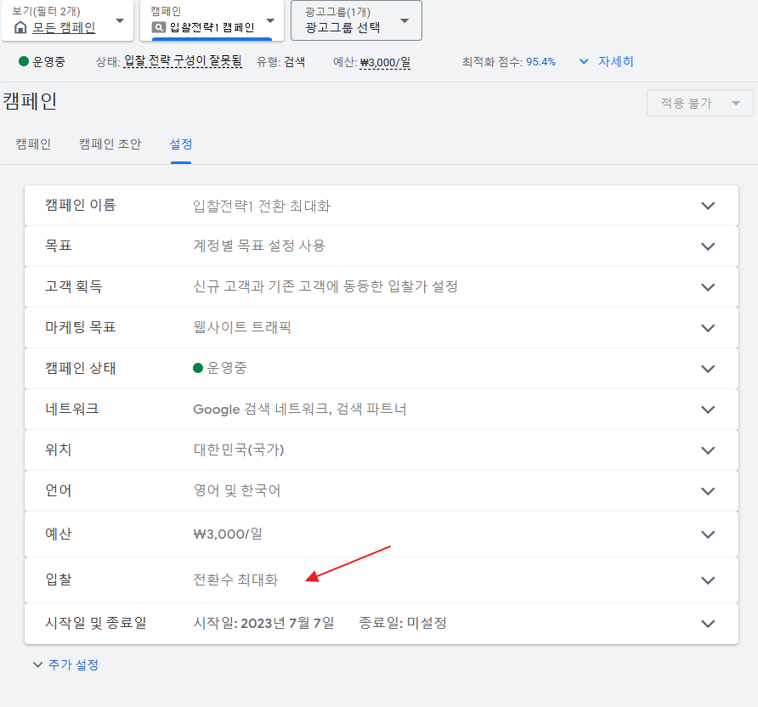This screenshot has width=758, height=707.
Task: Expand the 위치 settings row
Action: point(707,450)
